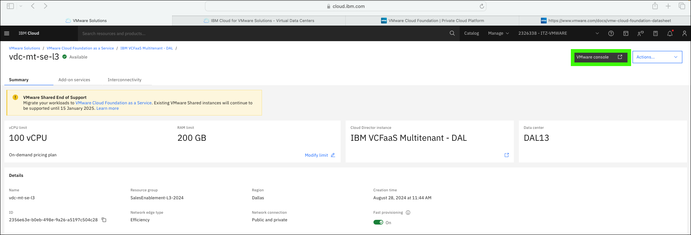Viewport: 691px width, 235px height.
Task: Reload the cloud.ibm.com page
Action: [482, 6]
